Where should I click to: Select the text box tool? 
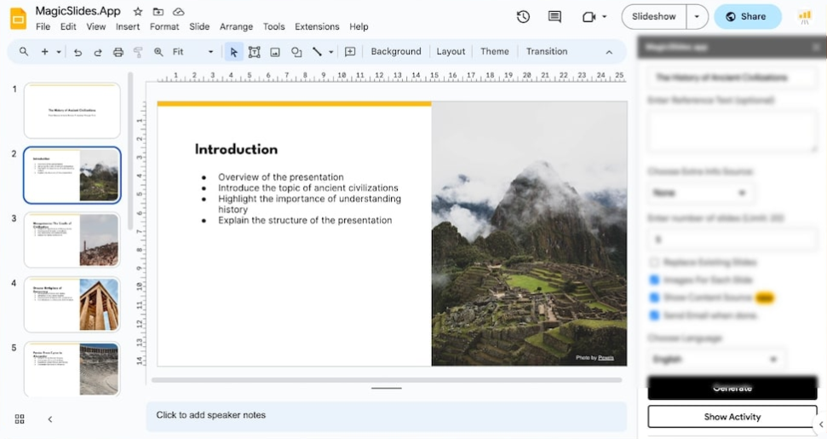[254, 52]
